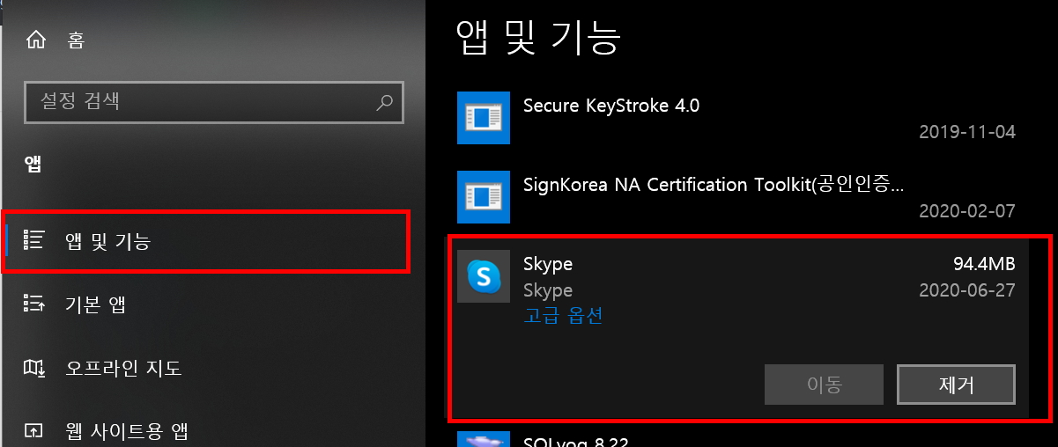The image size is (1058, 447).
Task: Click the 앱 및 기능 list icon
Action: pos(35,240)
